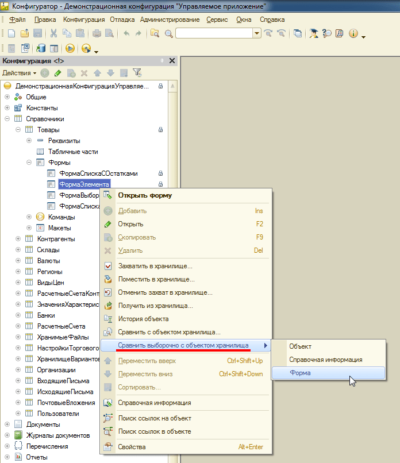Click the Move down arrow in the panel toolbar
The height and width of the screenshot is (463, 400).
110,72
